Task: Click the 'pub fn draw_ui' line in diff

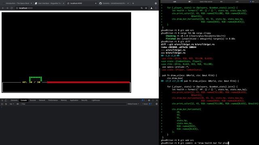Action: click(x=189, y=75)
